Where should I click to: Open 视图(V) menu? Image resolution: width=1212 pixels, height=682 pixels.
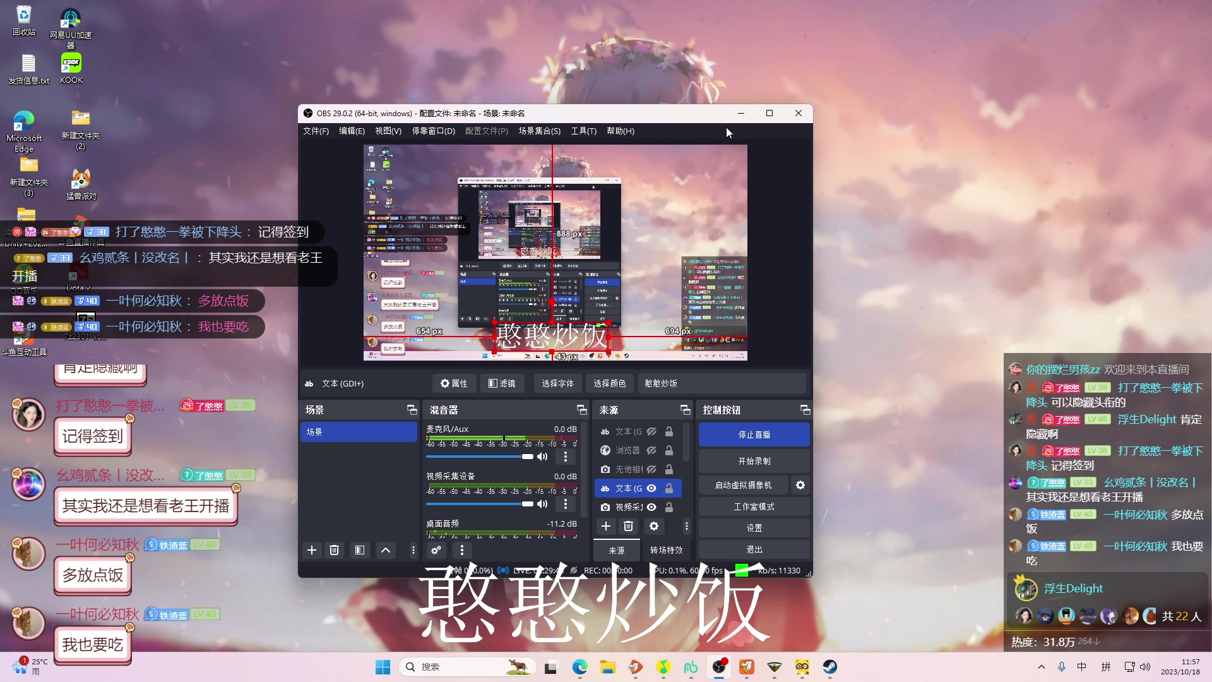(x=388, y=131)
